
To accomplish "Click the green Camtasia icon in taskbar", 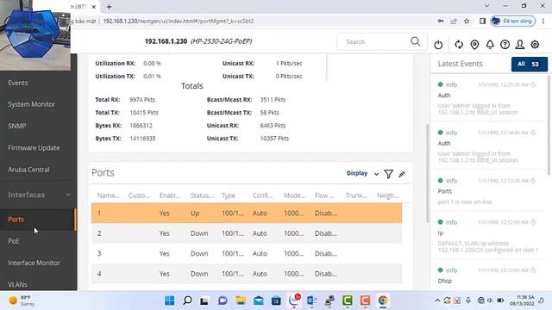I will 348,301.
